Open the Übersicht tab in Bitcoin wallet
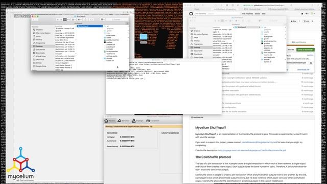This screenshot has height=184, width=327. tap(110, 121)
